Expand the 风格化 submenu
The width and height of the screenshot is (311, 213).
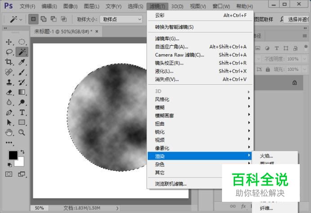click(200, 99)
